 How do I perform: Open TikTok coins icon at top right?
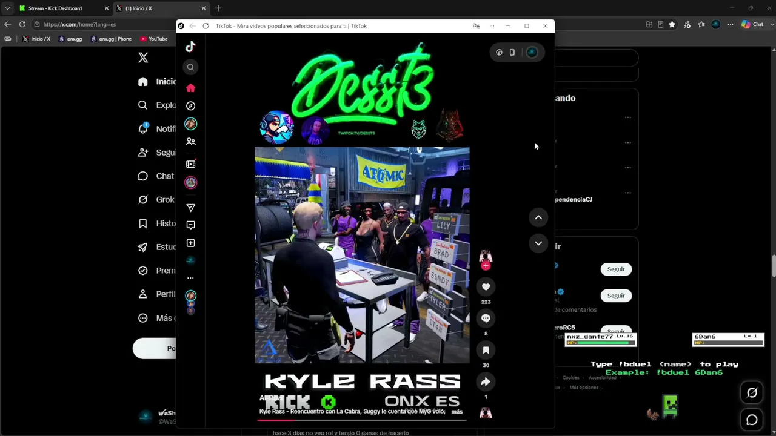coord(499,52)
